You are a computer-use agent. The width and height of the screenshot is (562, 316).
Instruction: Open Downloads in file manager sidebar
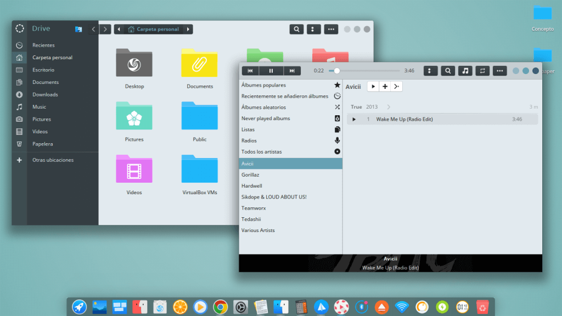point(55,94)
